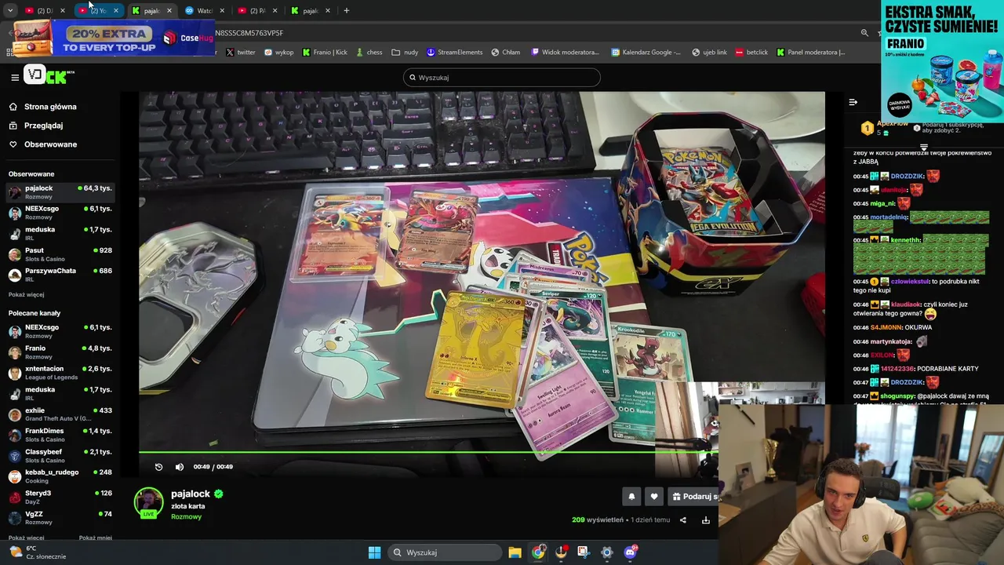Open pajalock profile name link
1004x565 pixels.
(x=191, y=494)
